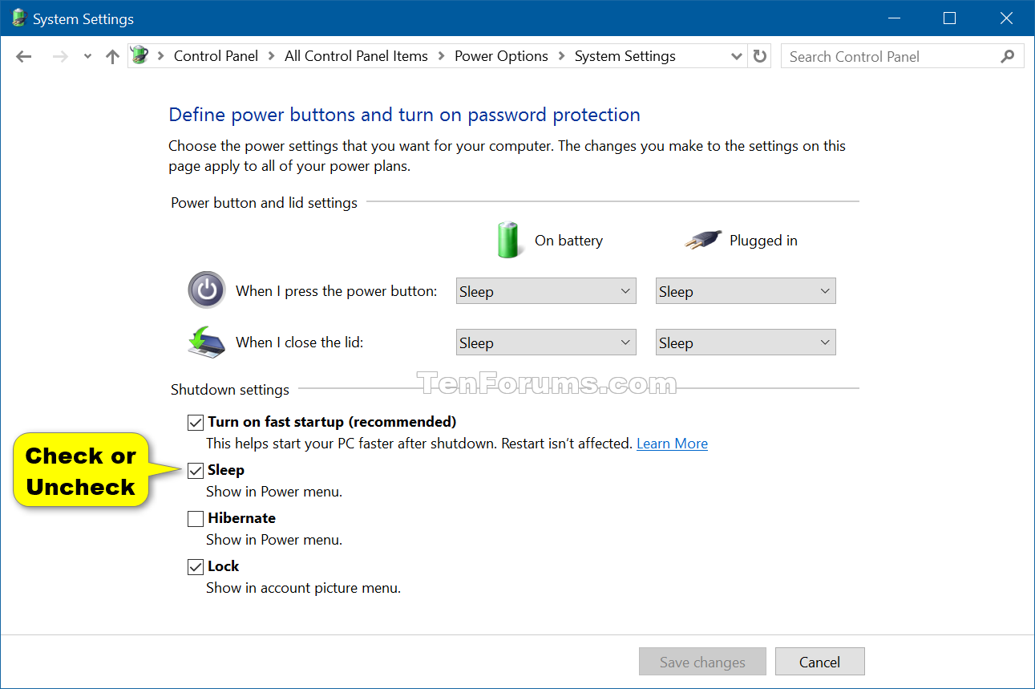The image size is (1035, 689).
Task: Click the up one level arrow
Action: click(x=111, y=56)
